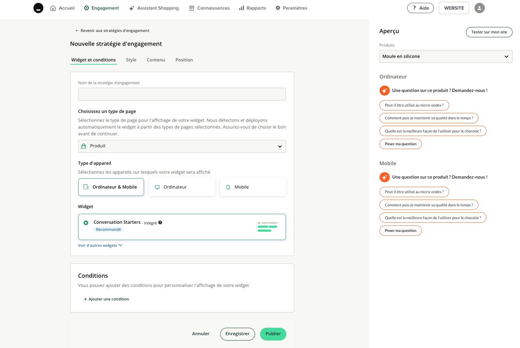Open the Rapports section
The image size is (520, 348).
coord(253,8)
